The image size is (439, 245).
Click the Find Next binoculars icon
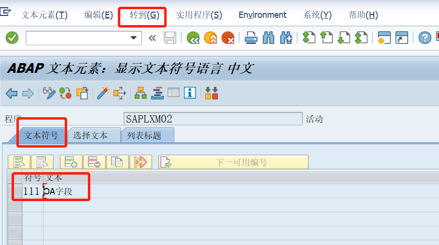coord(286,38)
